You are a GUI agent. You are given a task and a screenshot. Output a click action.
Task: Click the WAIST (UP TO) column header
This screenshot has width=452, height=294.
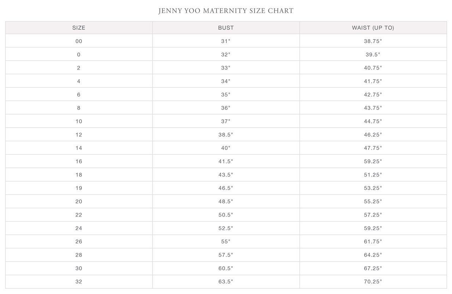(x=373, y=28)
